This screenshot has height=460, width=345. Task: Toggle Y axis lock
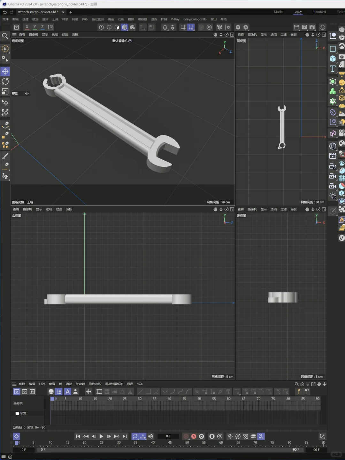coord(35,27)
